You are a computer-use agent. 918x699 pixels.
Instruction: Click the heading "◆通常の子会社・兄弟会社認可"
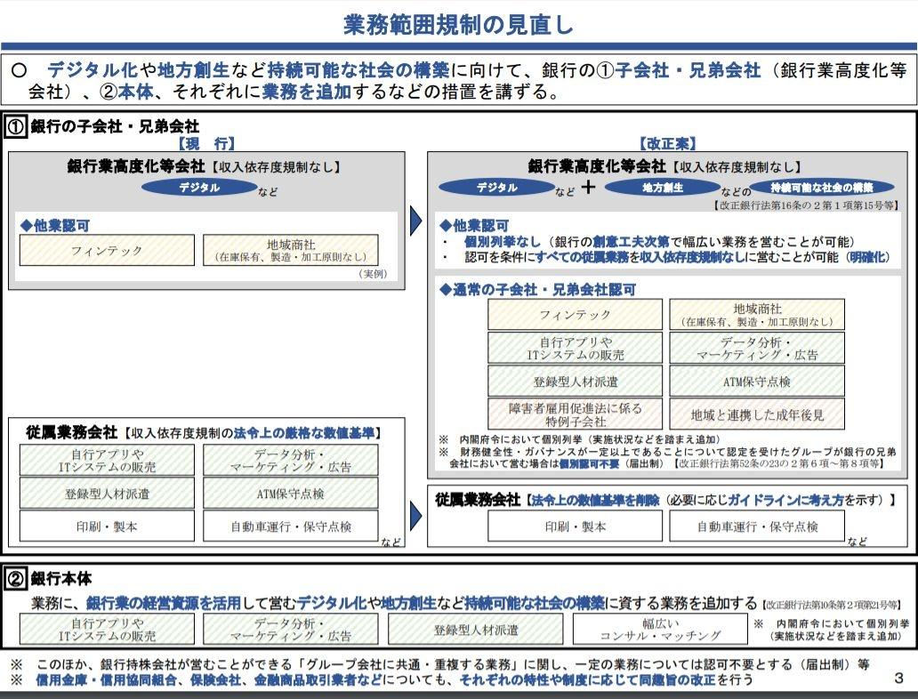(537, 289)
